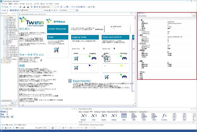Click the lock icon in toolbar
The width and height of the screenshot is (197, 132).
point(58,7)
